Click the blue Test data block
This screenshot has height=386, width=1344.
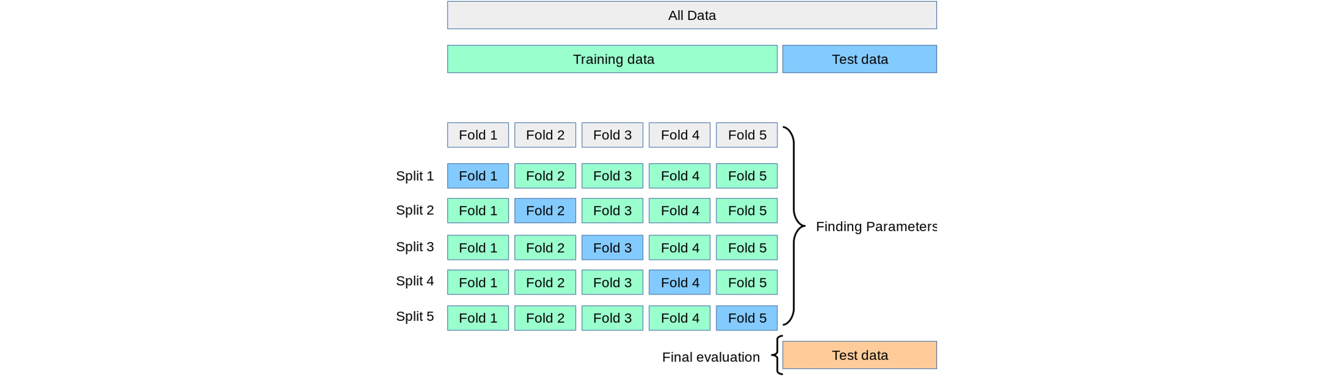(x=859, y=59)
